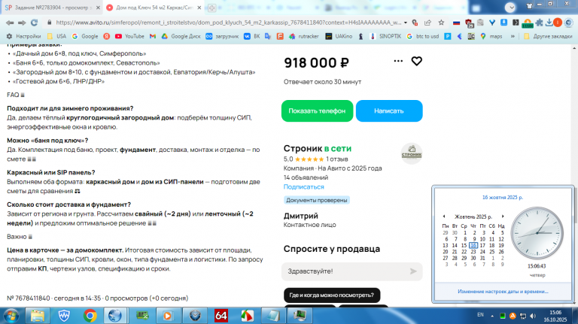Click the Написать button
Screen dimensions: 578x324
389,111
